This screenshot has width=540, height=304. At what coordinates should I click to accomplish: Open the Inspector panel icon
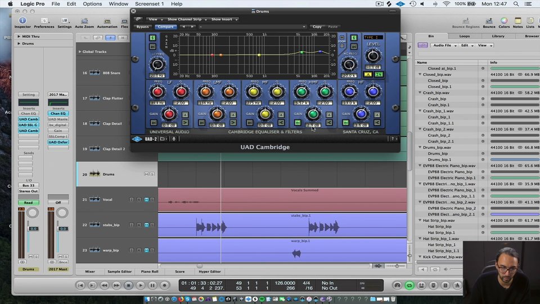[22, 21]
